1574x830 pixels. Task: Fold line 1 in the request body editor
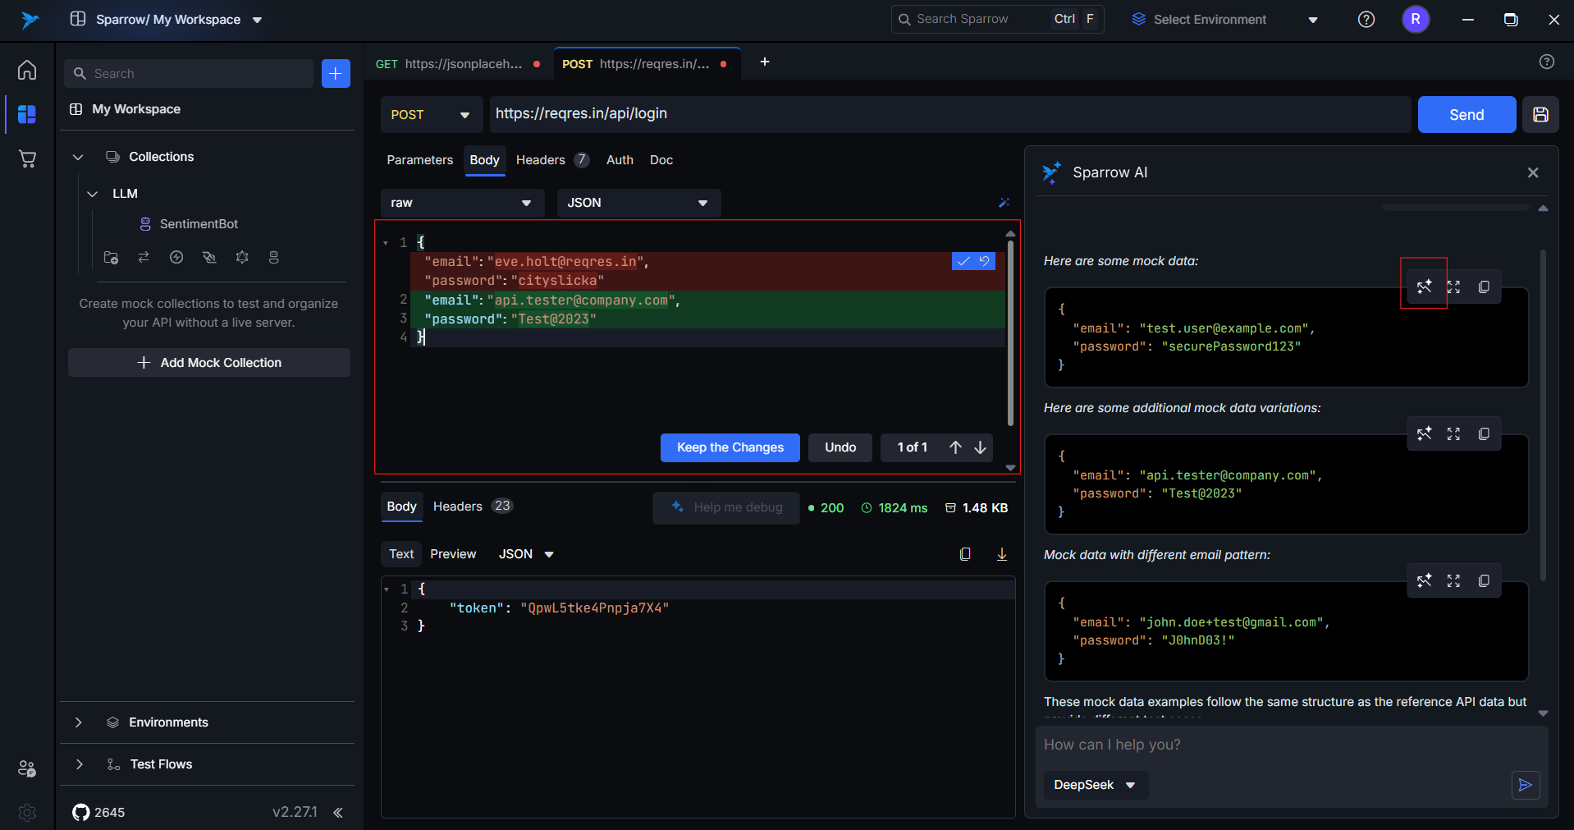[x=386, y=243]
